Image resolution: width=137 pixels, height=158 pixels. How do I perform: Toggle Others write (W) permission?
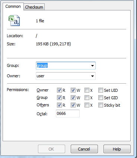(x=73, y=105)
